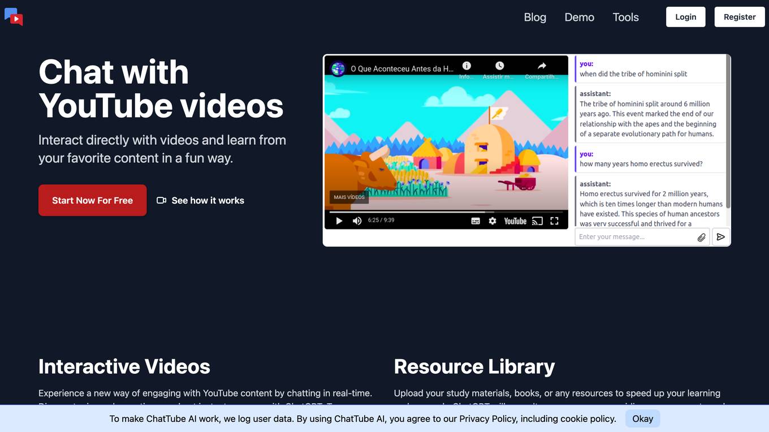Viewport: 769px width, 432px height.
Task: Open the Demo page
Action: pyautogui.click(x=579, y=17)
